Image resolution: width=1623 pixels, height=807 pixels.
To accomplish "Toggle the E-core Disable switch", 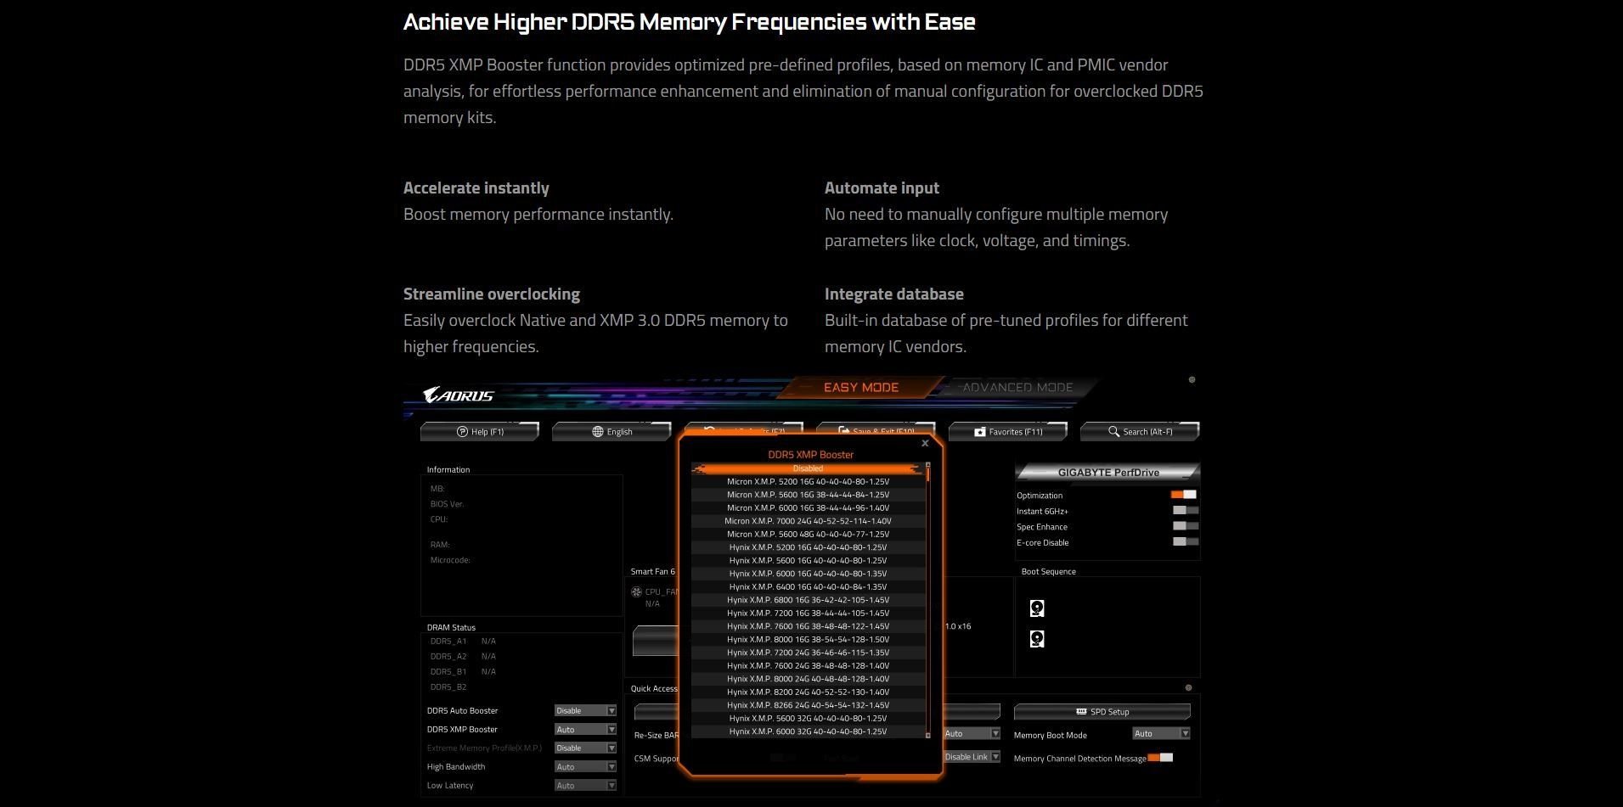I will click(1186, 541).
